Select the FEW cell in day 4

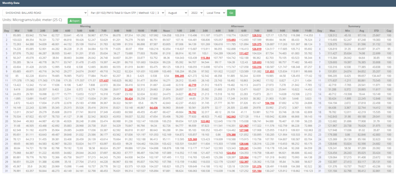[141, 49]
